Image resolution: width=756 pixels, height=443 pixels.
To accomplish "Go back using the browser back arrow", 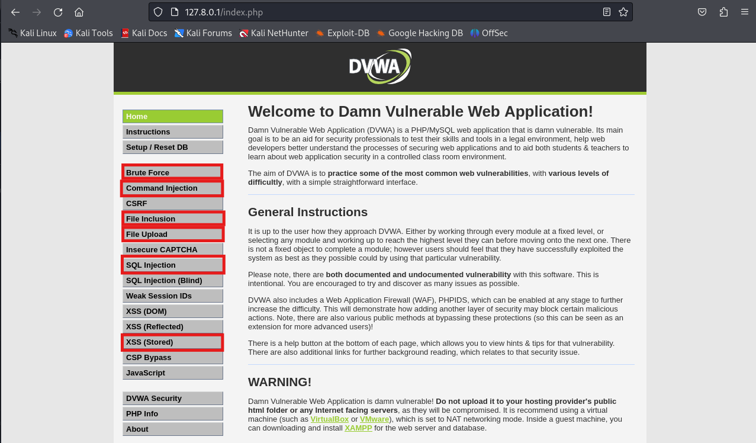I will 15,12.
